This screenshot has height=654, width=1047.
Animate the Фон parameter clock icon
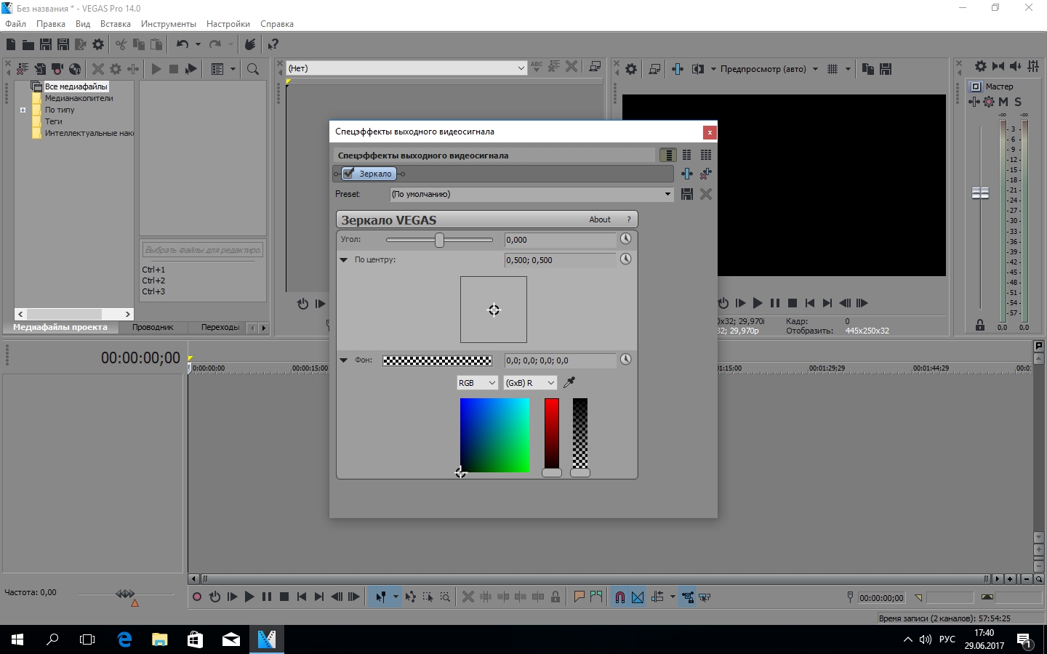625,360
